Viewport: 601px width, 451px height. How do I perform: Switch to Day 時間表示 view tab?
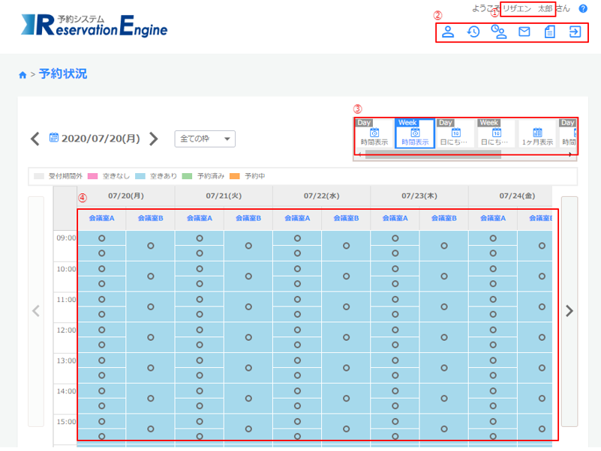click(x=374, y=133)
